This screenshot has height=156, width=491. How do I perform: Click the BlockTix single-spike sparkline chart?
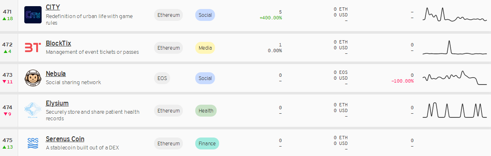tap(455, 48)
